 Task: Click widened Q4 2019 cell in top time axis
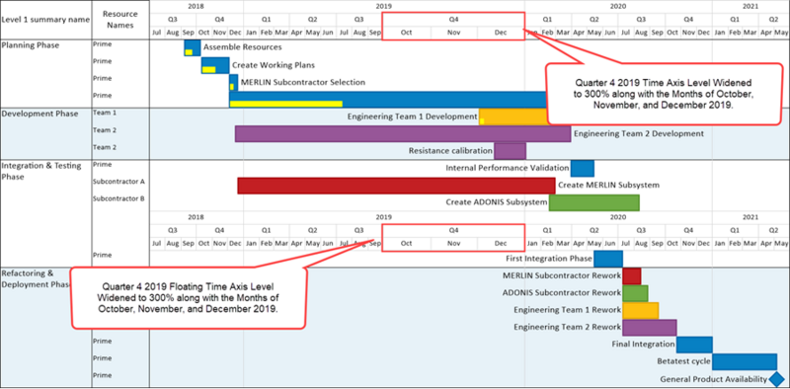[x=453, y=20]
